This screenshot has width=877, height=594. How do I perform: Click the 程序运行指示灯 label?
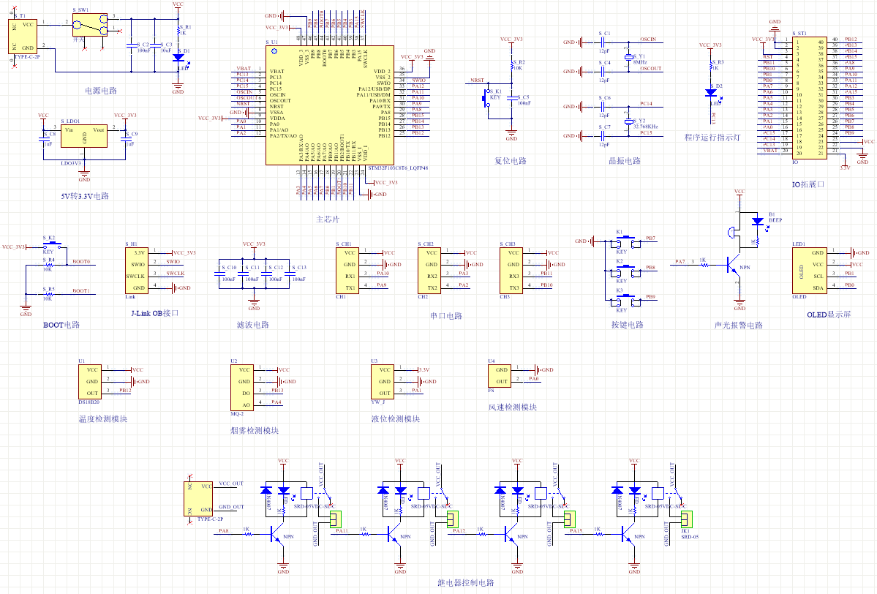[x=712, y=137]
